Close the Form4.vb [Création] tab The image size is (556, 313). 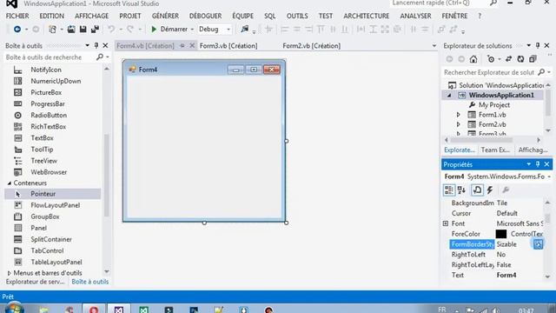[192, 45]
